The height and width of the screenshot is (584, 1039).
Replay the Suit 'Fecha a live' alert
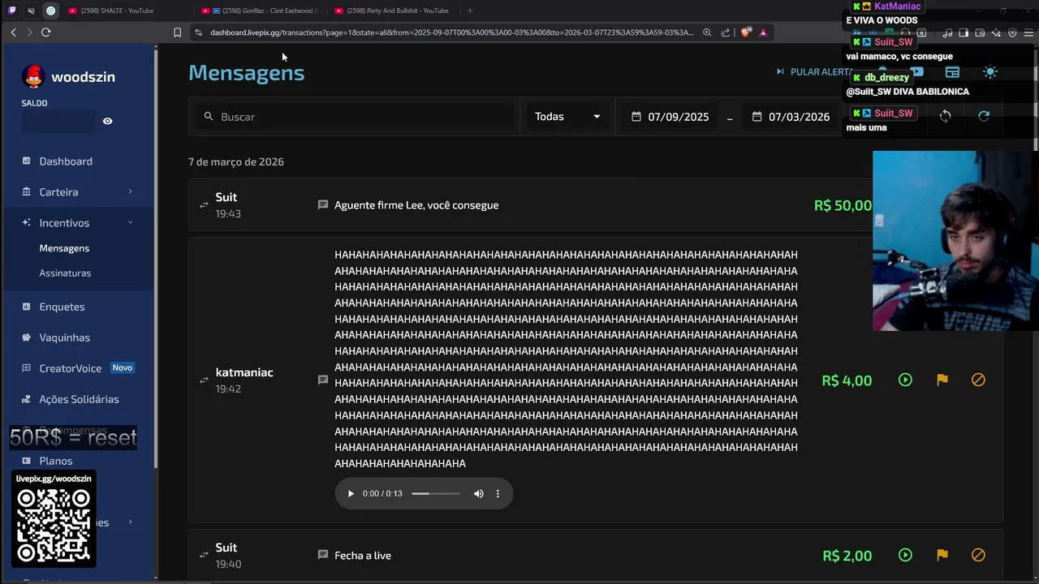(905, 556)
